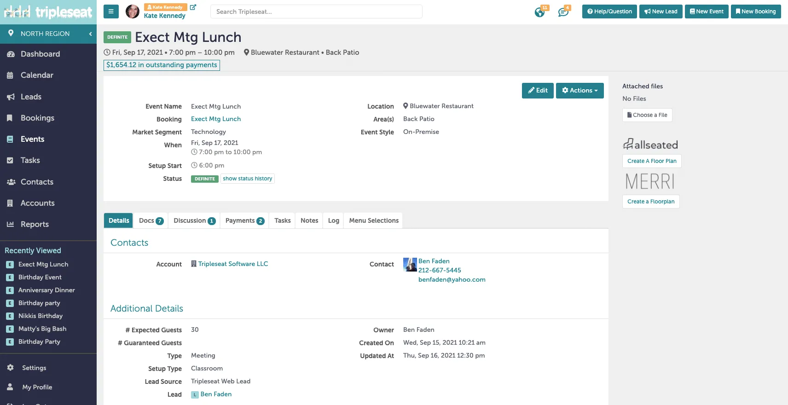Expand the Actions dropdown
Screen dimensions: 788x405
(579, 91)
